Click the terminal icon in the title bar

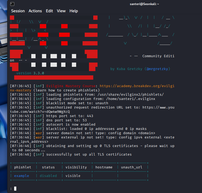click(12, 4)
